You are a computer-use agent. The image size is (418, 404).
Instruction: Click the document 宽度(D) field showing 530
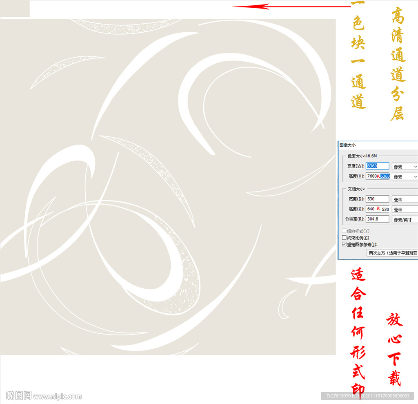[x=377, y=199]
